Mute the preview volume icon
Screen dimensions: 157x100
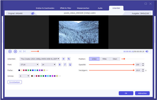point(147,52)
